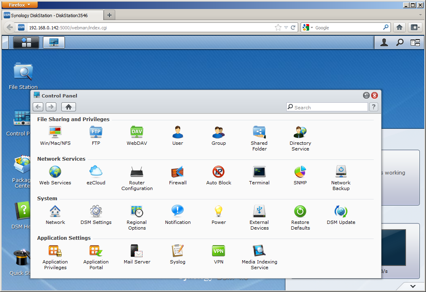Open the DSM user options menu
This screenshot has height=292, width=426.
click(384, 42)
